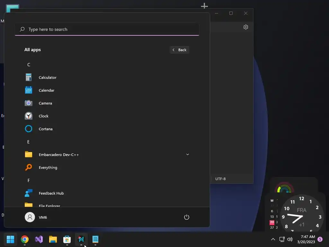The width and height of the screenshot is (329, 247).
Task: Open Google Chrome from the taskbar
Action: point(24,239)
